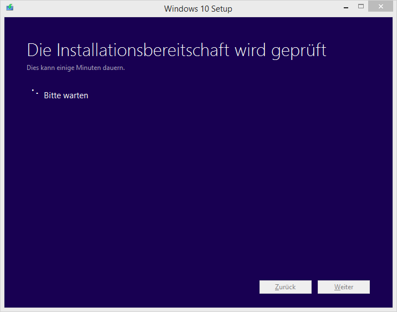
Task: Click the 'Die Installationsbereitschaft wird geprüft' heading
Action: 176,50
